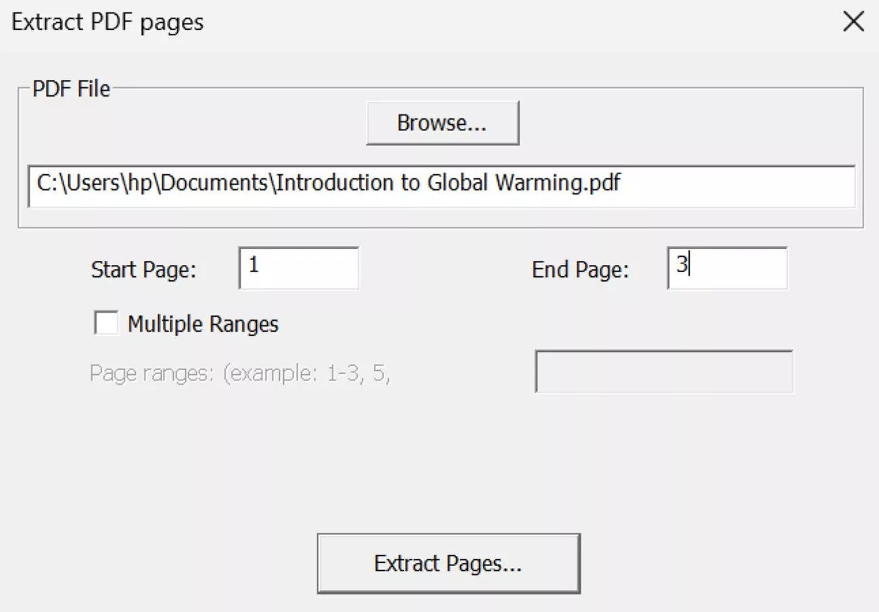Select the End Page input box
Image resolution: width=879 pixels, height=612 pixels.
727,268
